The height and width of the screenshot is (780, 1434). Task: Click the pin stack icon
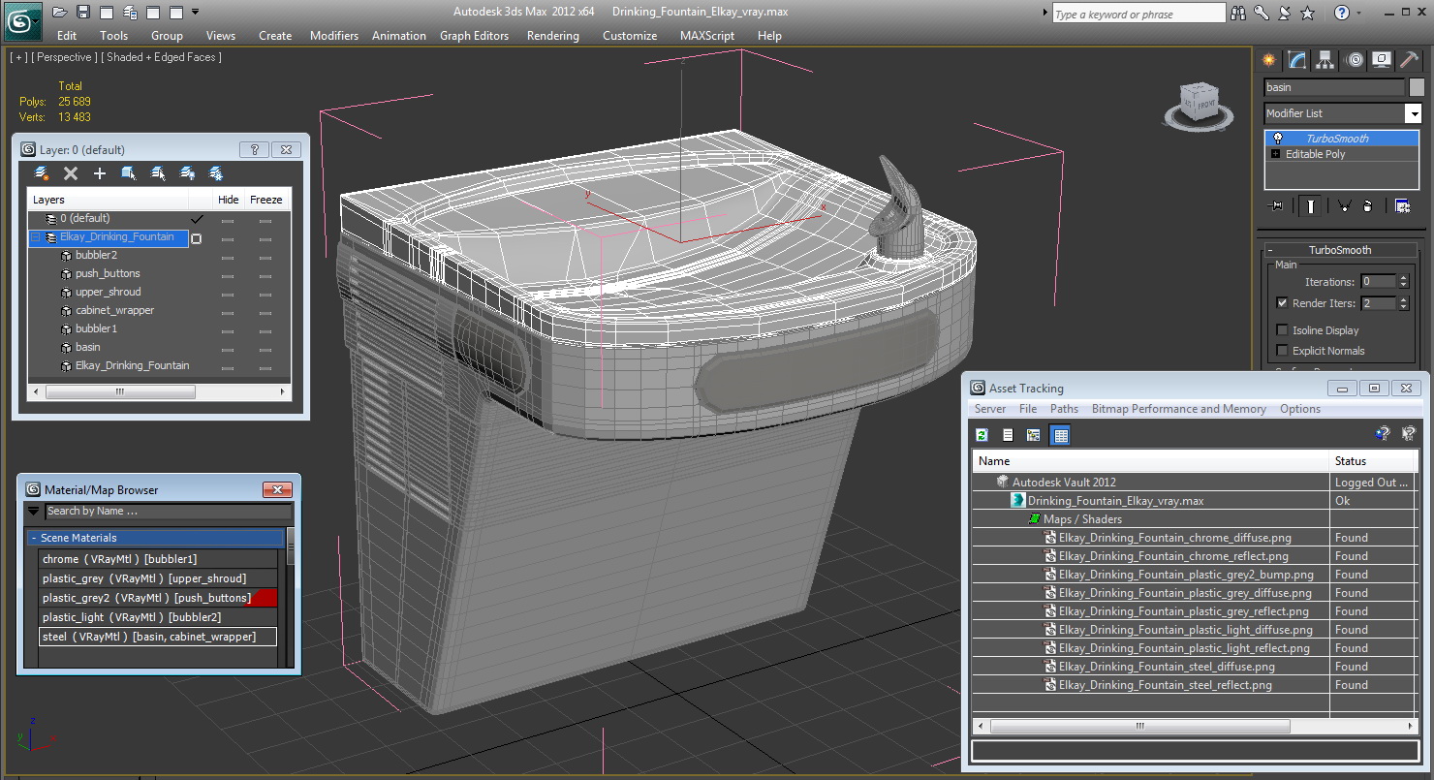coord(1275,205)
